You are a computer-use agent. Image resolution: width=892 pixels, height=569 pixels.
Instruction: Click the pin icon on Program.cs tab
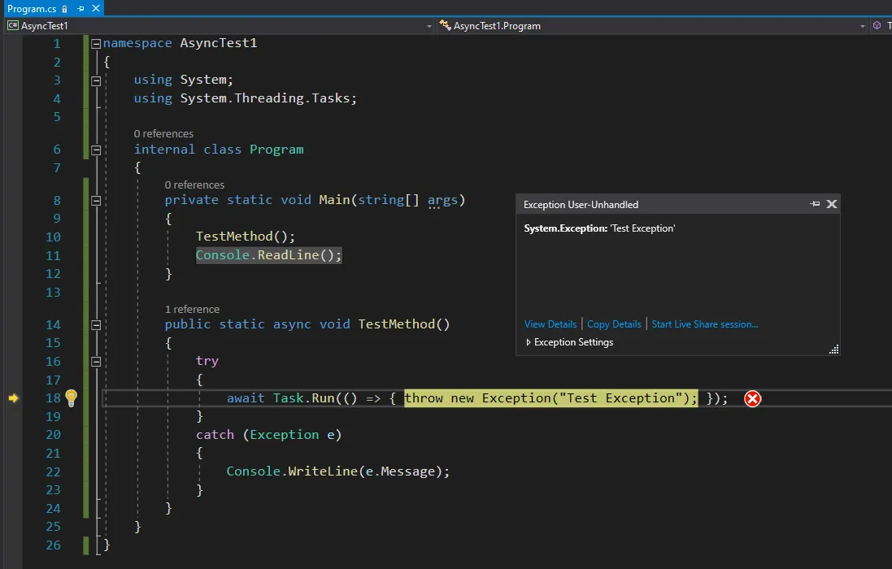point(80,8)
